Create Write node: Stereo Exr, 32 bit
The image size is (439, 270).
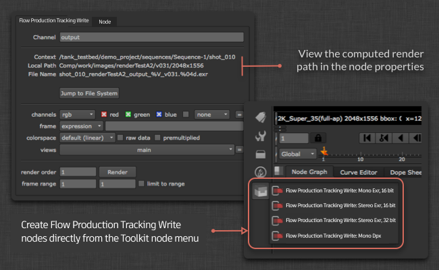pyautogui.click(x=340, y=220)
